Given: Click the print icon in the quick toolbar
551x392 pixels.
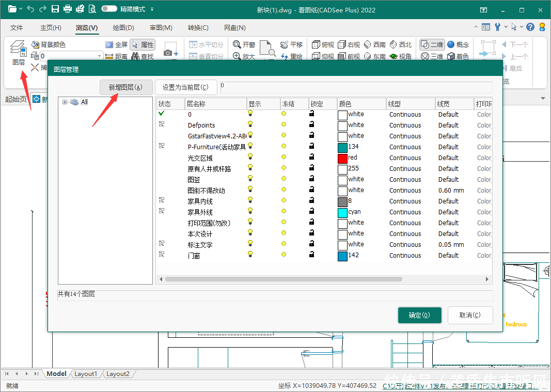Looking at the screenshot, I should click(68, 9).
